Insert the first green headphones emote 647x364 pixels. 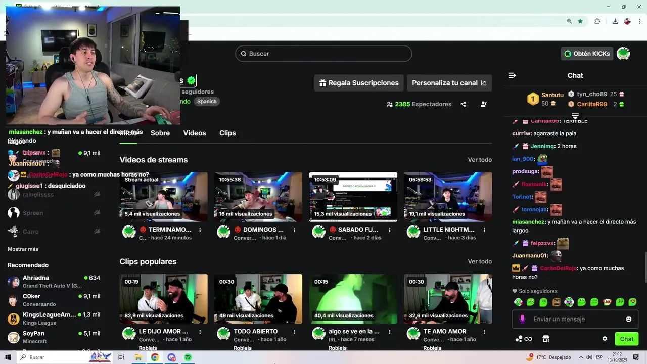coord(518,302)
